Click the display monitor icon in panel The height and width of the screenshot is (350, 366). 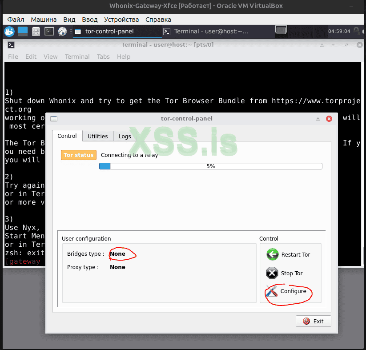coord(281,30)
